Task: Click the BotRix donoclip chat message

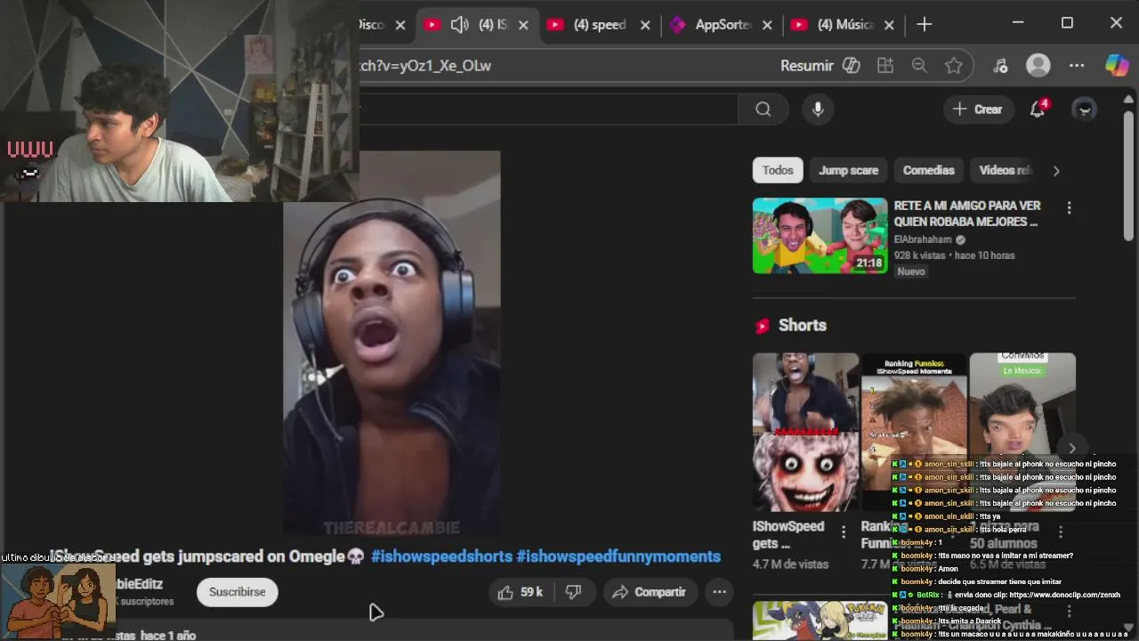Action: tap(1006, 595)
